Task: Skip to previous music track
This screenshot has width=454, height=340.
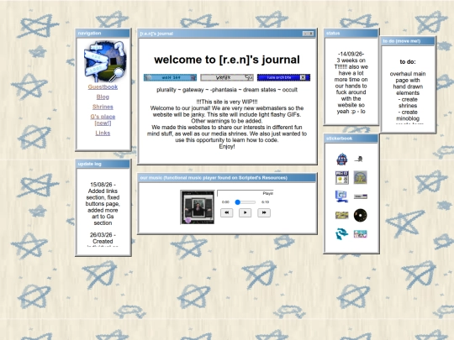Action: click(x=227, y=212)
